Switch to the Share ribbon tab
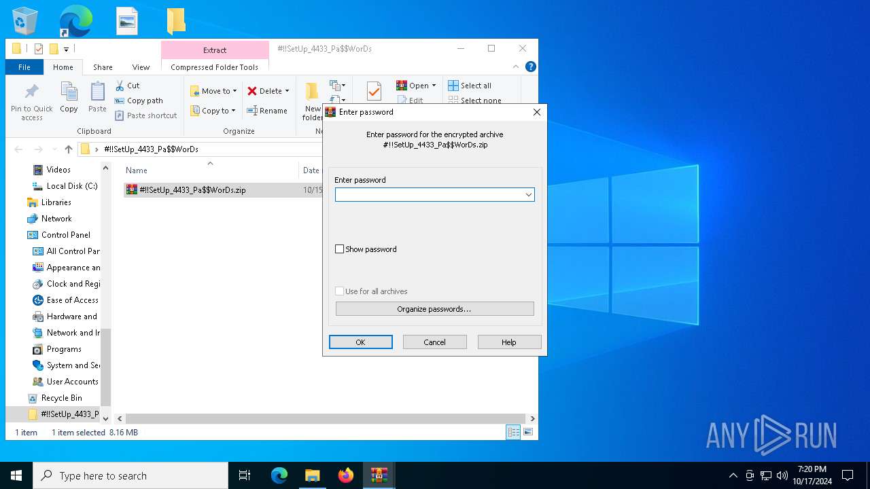 tap(103, 67)
